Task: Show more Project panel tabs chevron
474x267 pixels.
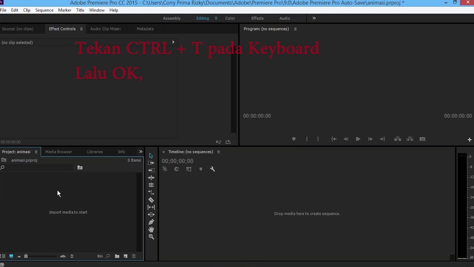Action: 141,152
